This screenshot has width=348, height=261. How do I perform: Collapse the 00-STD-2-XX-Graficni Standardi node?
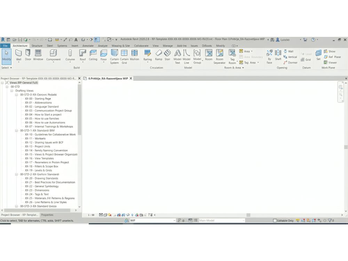(x=17, y=174)
